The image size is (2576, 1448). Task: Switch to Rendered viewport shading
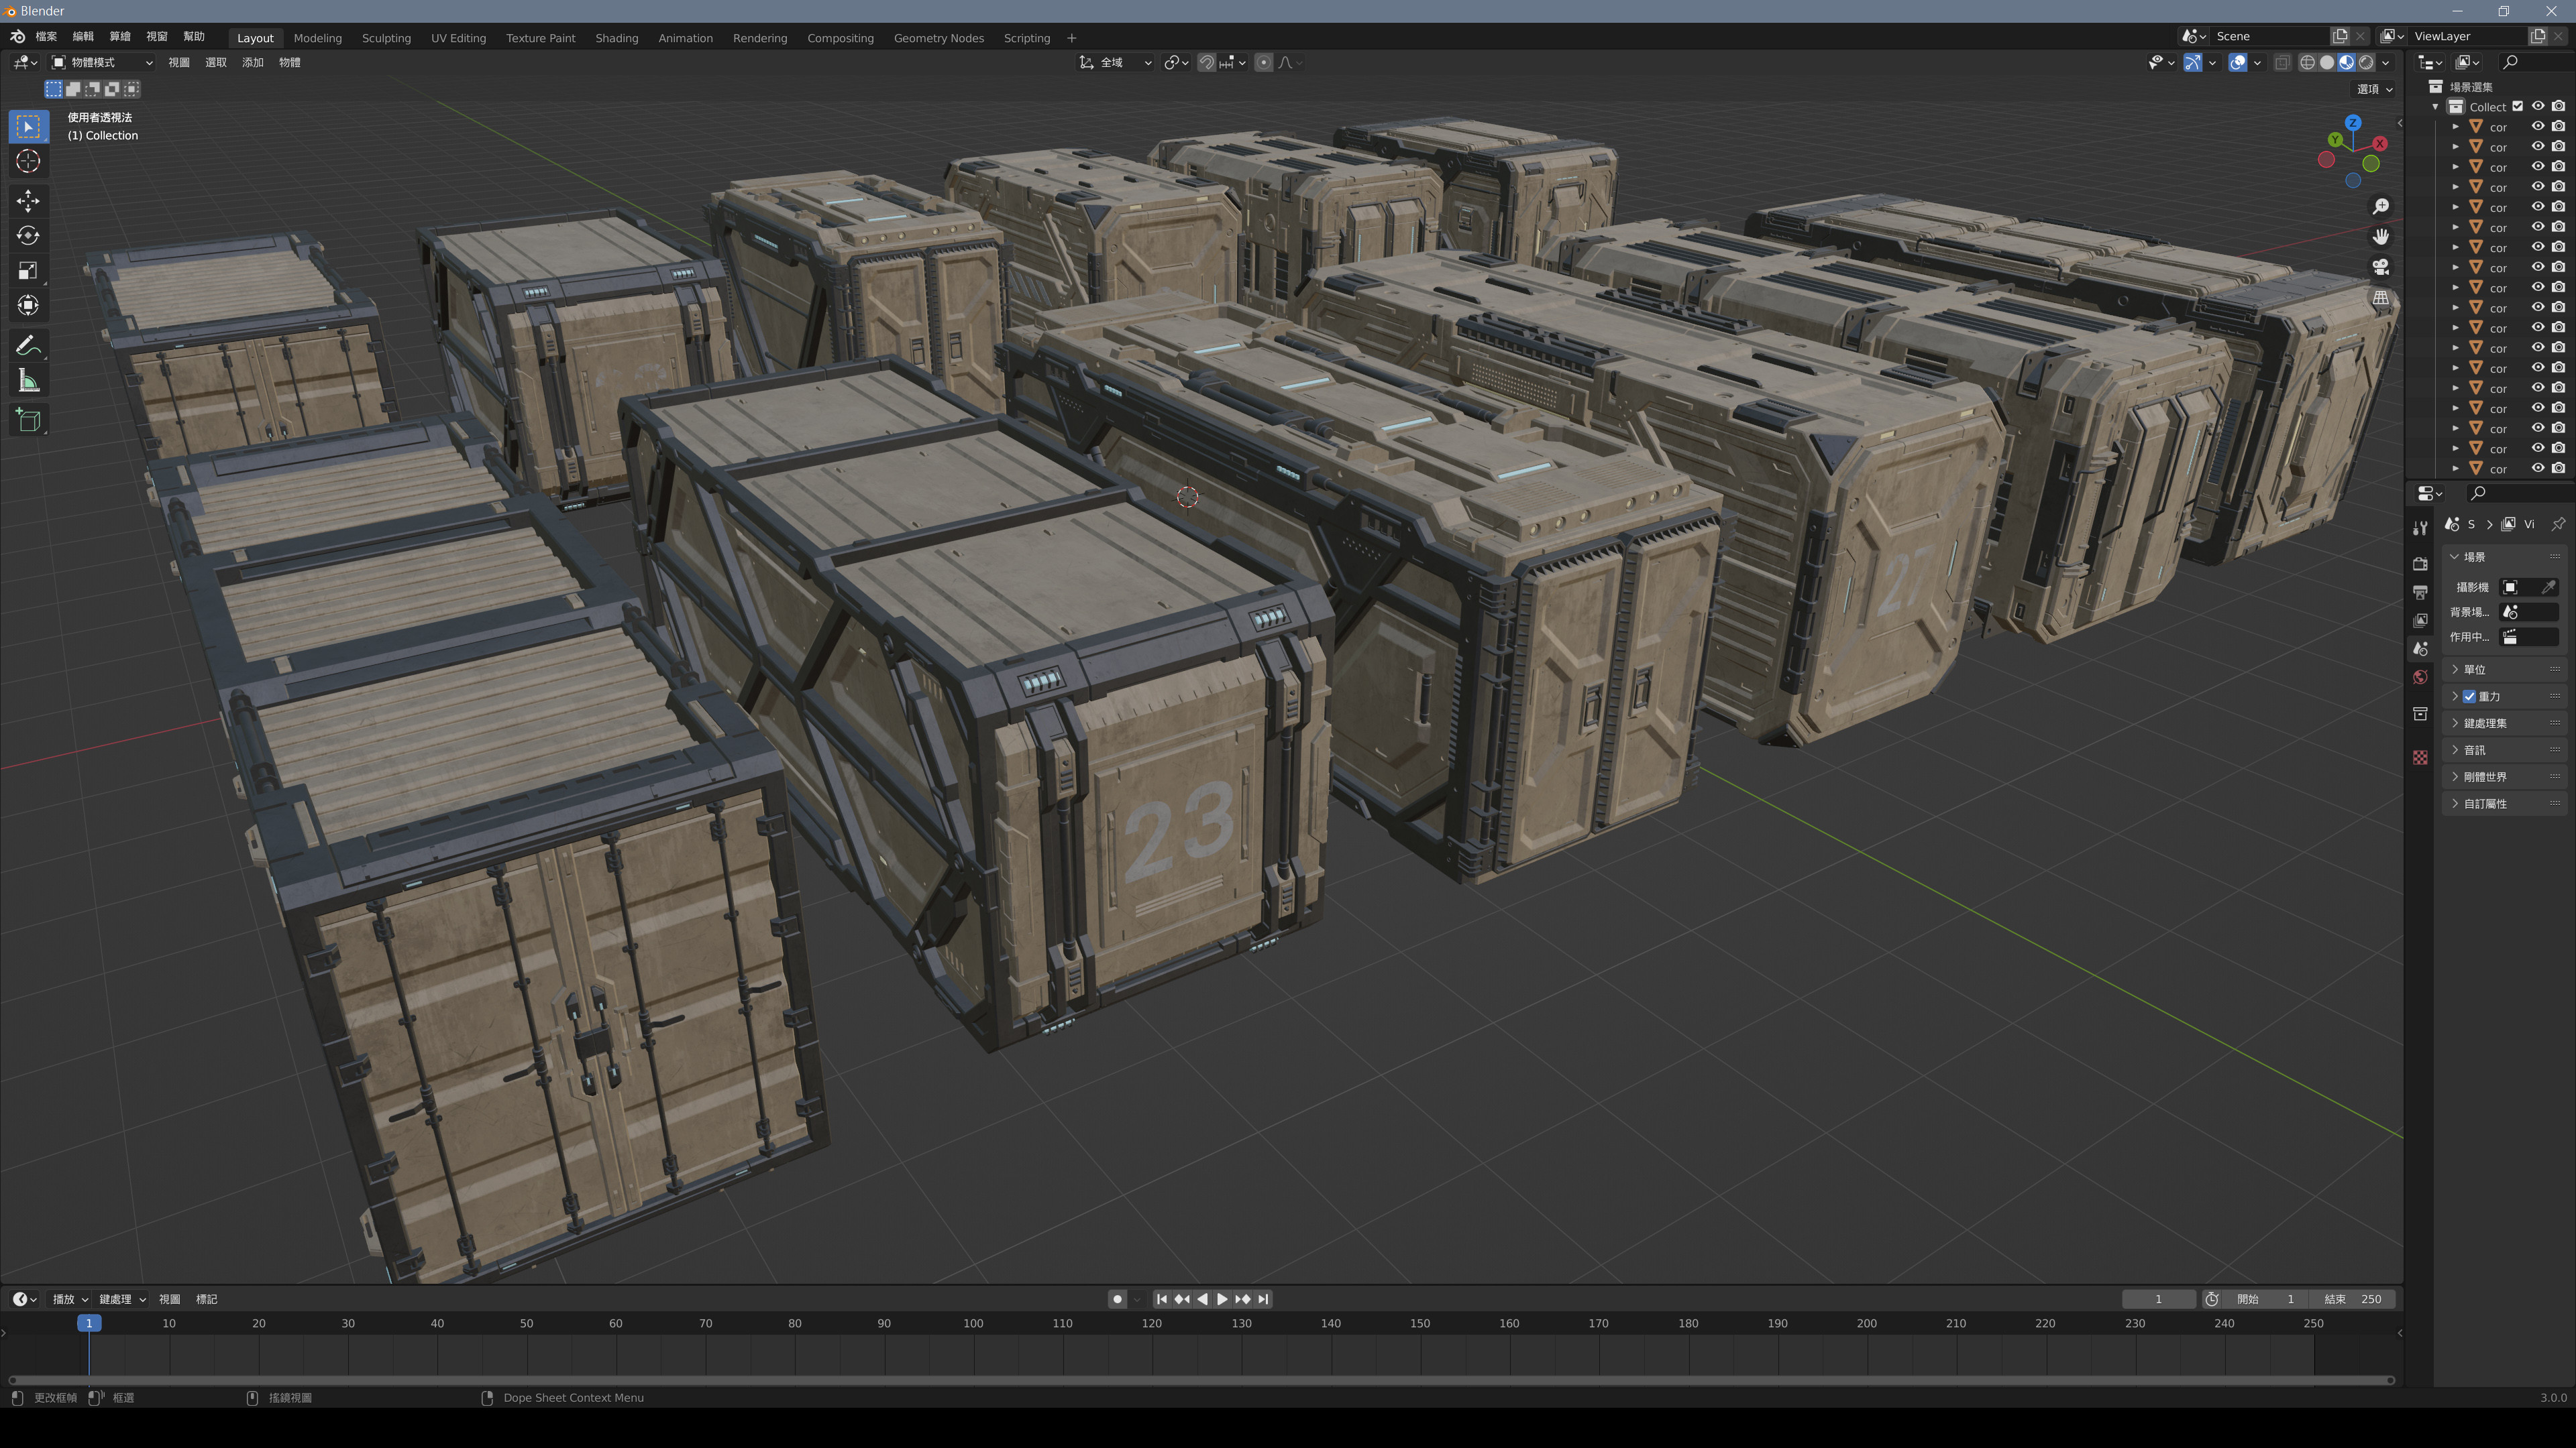point(2368,62)
